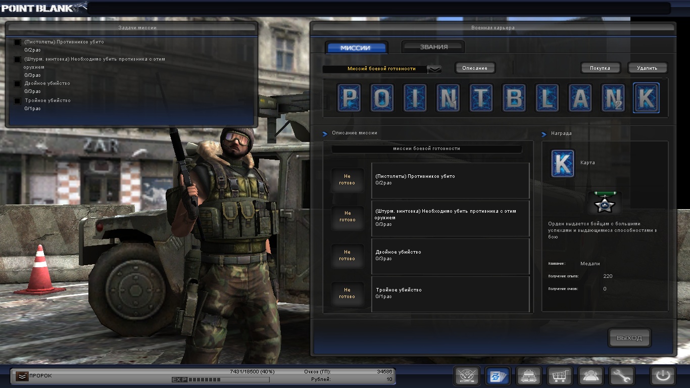Click the points reward value 0
The image size is (690, 388).
click(x=605, y=289)
